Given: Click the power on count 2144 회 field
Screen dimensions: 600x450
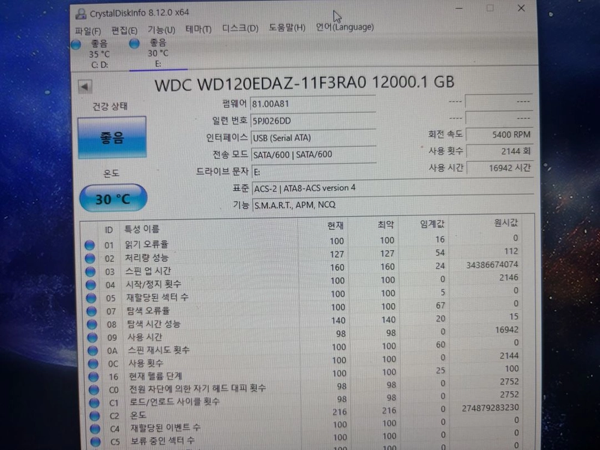Looking at the screenshot, I should coord(499,151).
